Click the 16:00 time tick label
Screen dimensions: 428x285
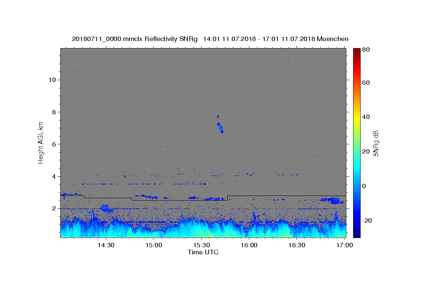249,245
